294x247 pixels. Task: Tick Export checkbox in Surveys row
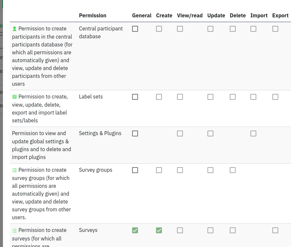275,230
